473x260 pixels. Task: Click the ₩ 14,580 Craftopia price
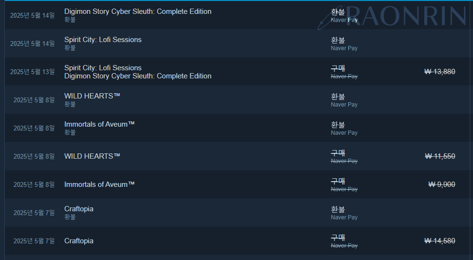click(440, 241)
